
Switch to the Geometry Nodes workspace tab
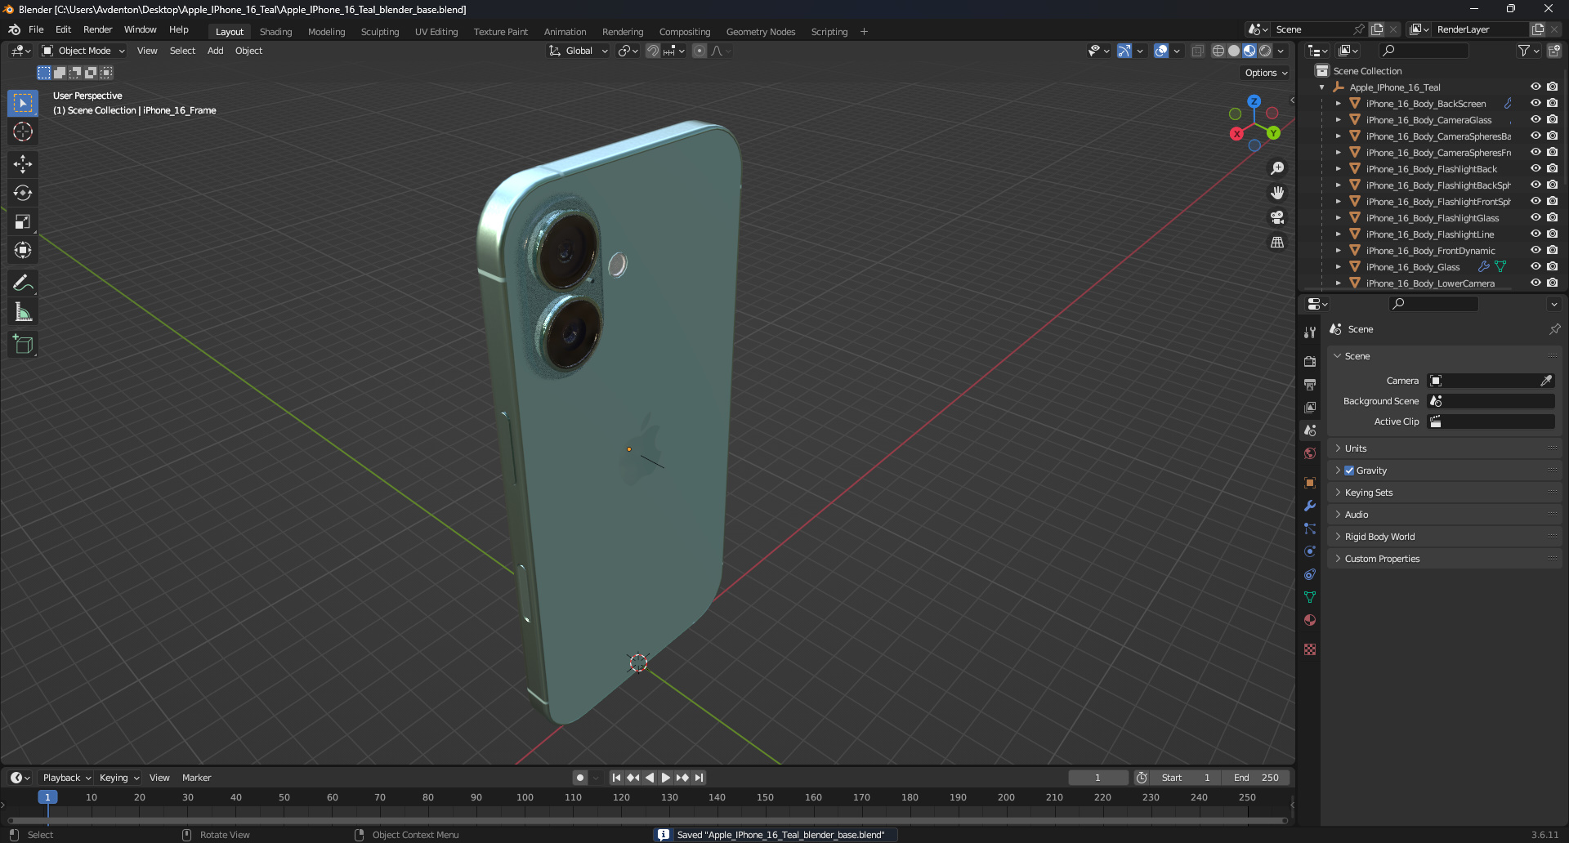[761, 32]
